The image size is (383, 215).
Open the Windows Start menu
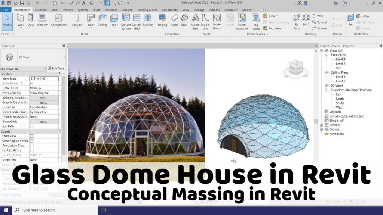click(6, 210)
